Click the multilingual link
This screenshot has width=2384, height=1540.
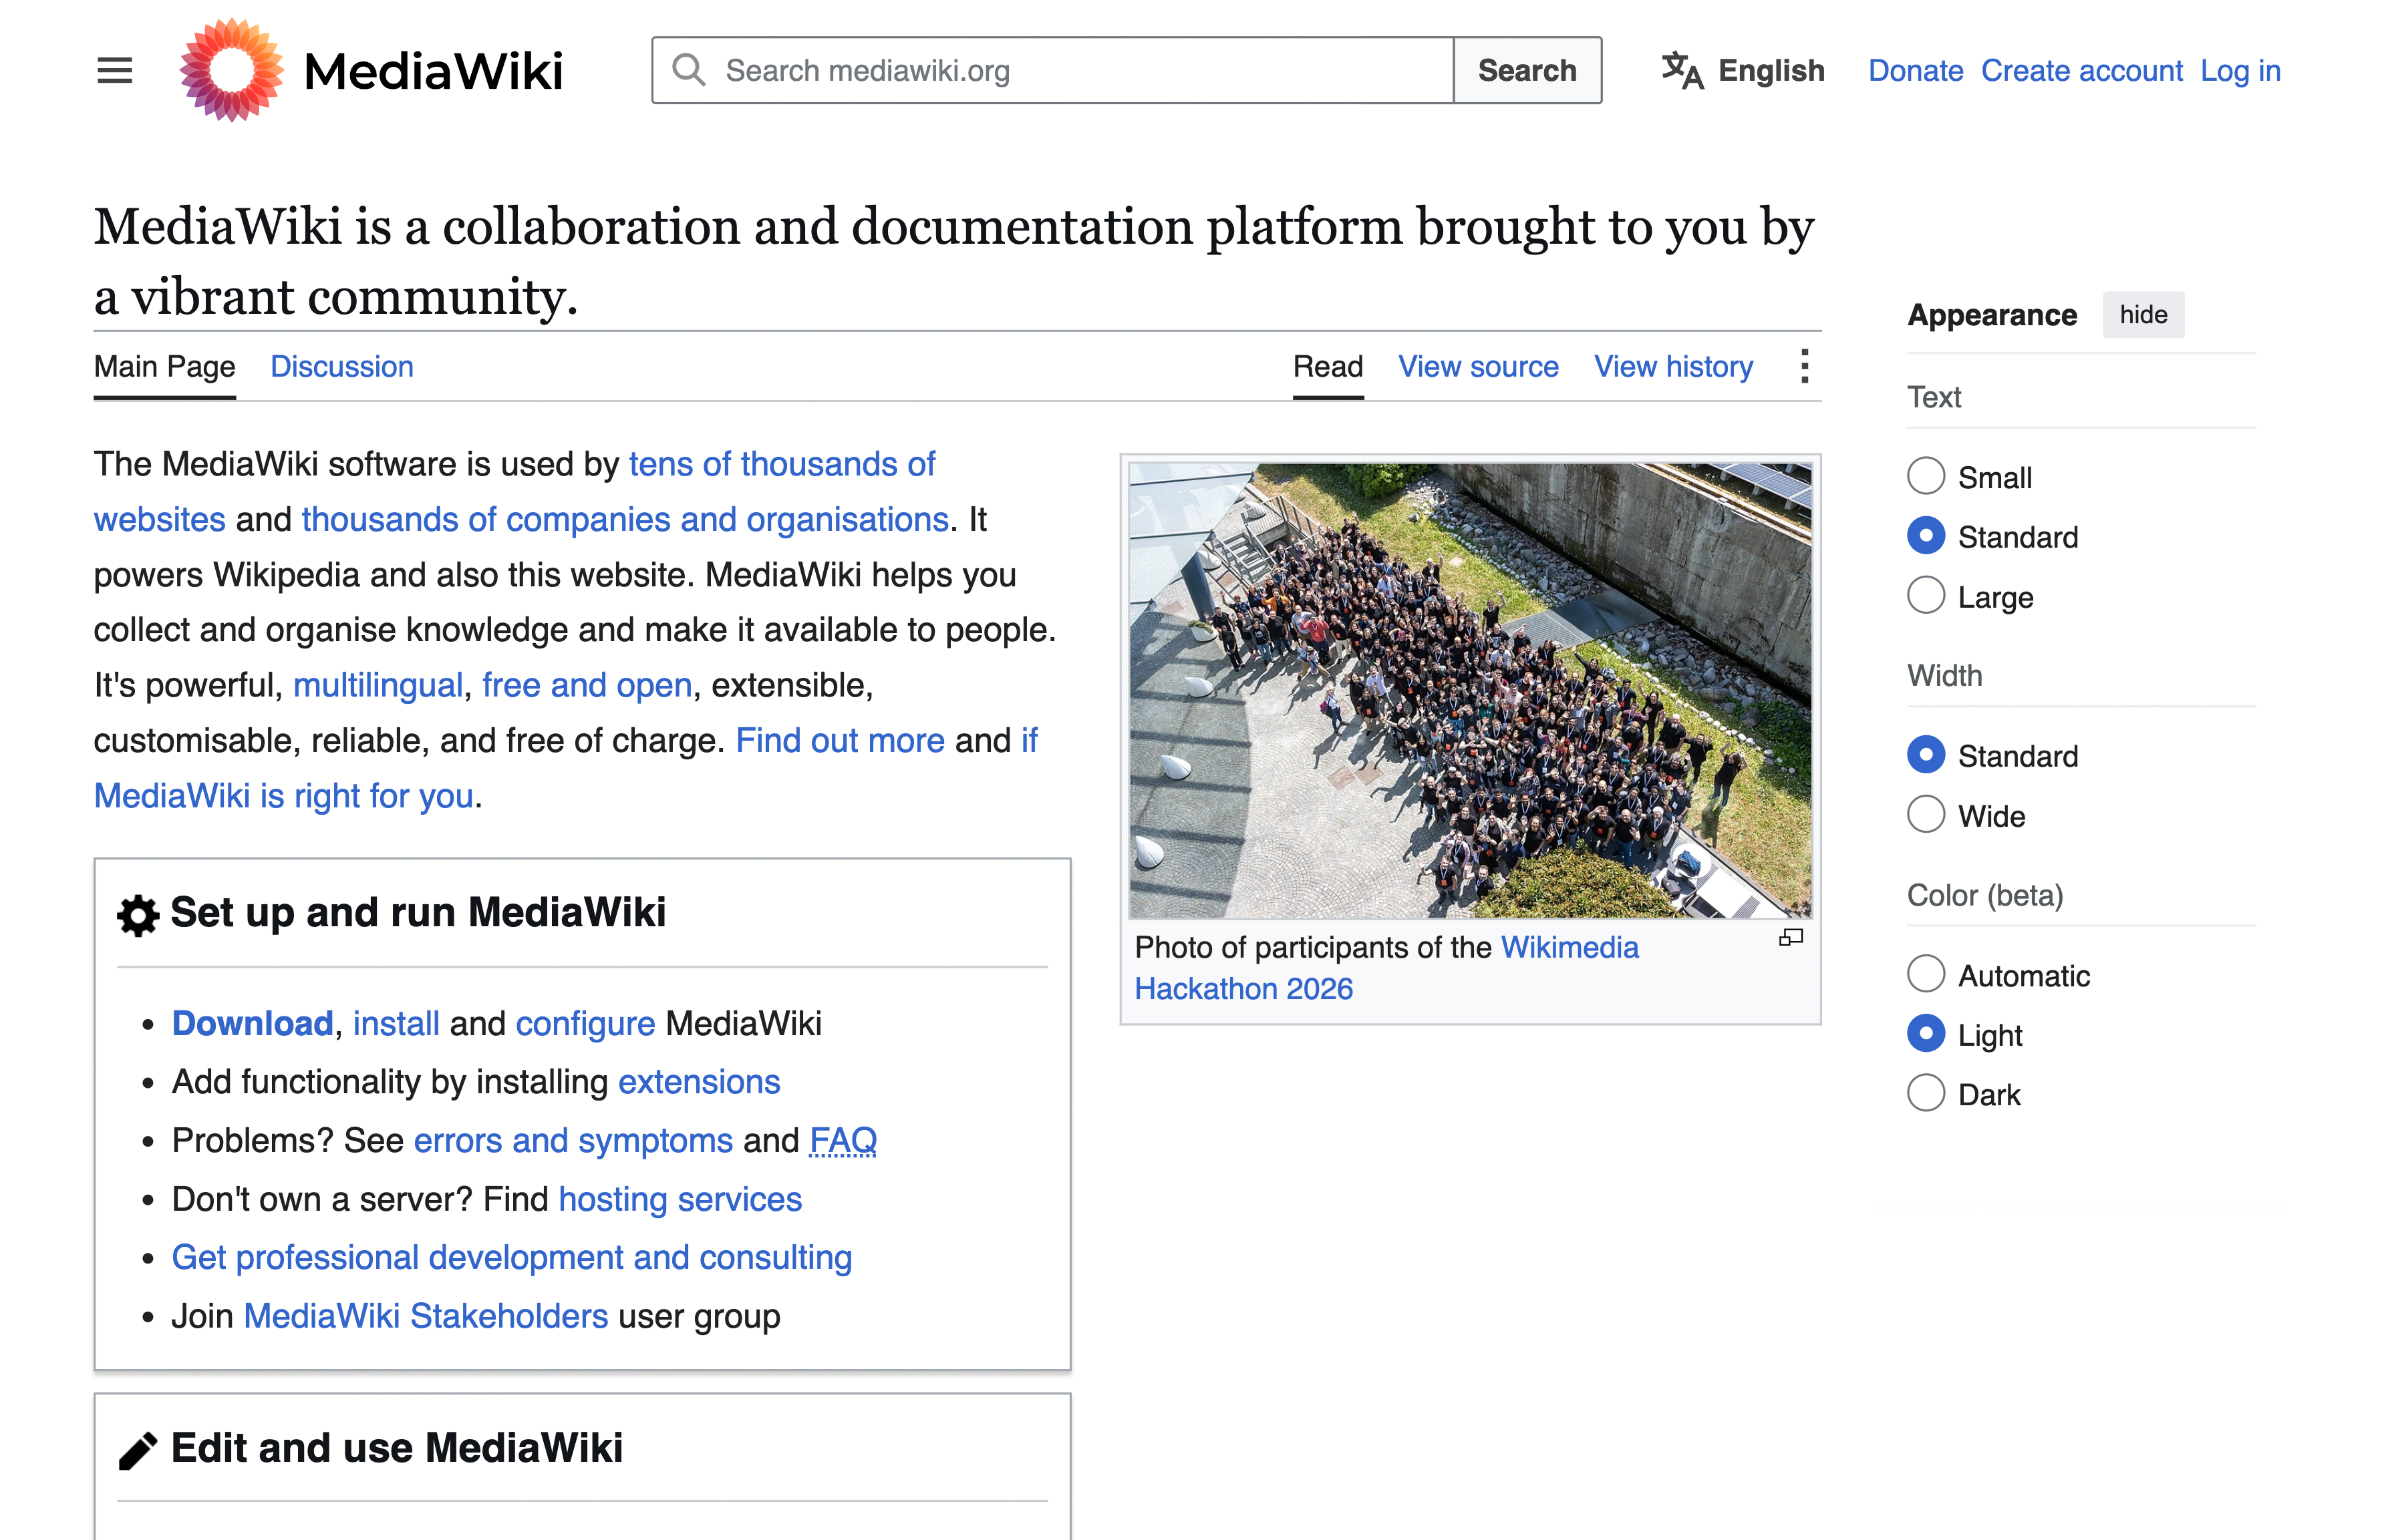[377, 686]
